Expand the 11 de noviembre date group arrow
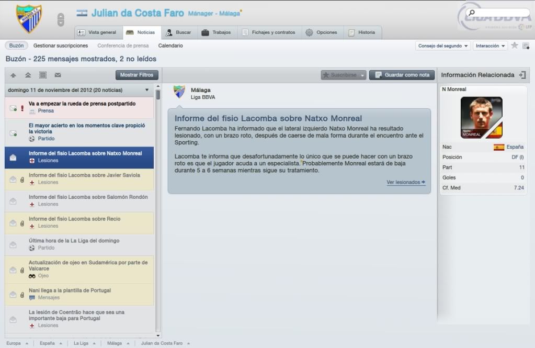Screen dimensions: 535x348 pos(147,90)
